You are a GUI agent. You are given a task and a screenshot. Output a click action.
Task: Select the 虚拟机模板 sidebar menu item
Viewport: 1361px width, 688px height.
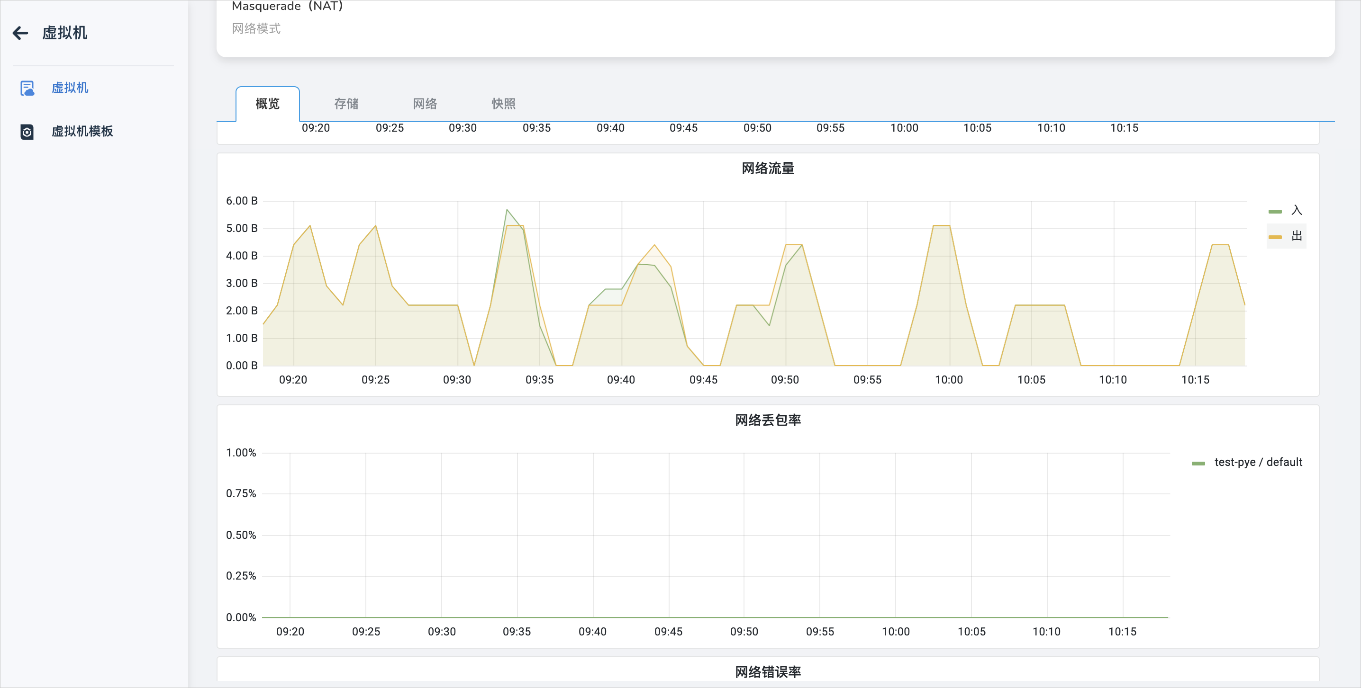pyautogui.click(x=82, y=132)
